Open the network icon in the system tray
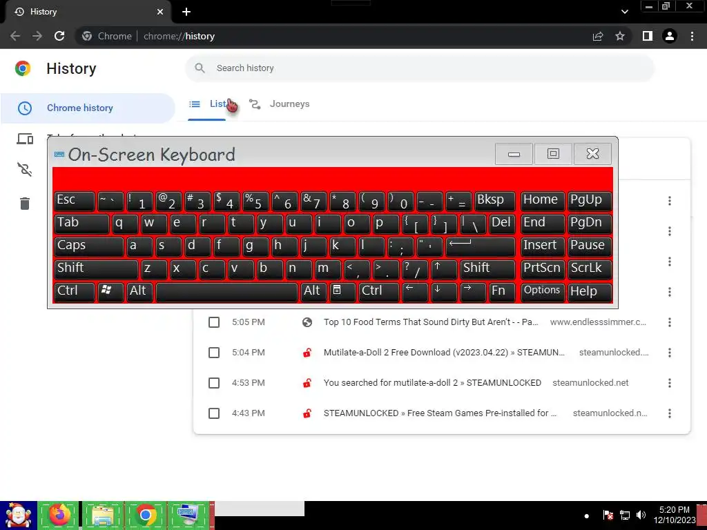This screenshot has width=707, height=530. click(624, 515)
